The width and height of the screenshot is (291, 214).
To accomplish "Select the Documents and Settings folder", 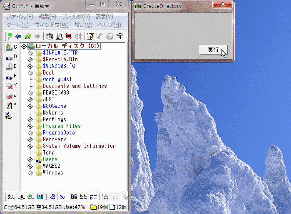I will 75,86.
